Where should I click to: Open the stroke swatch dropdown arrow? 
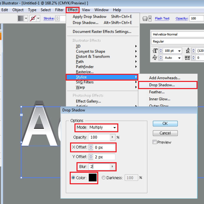click(x=38, y=18)
